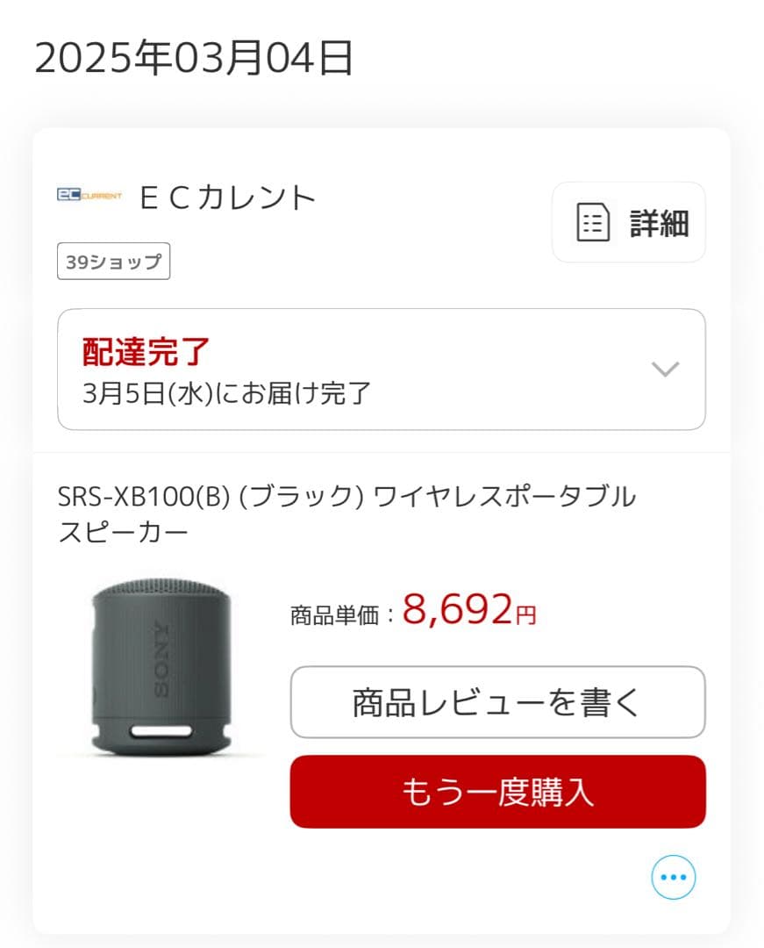Open the three-dot more options menu
The width and height of the screenshot is (764, 948).
coord(674,877)
